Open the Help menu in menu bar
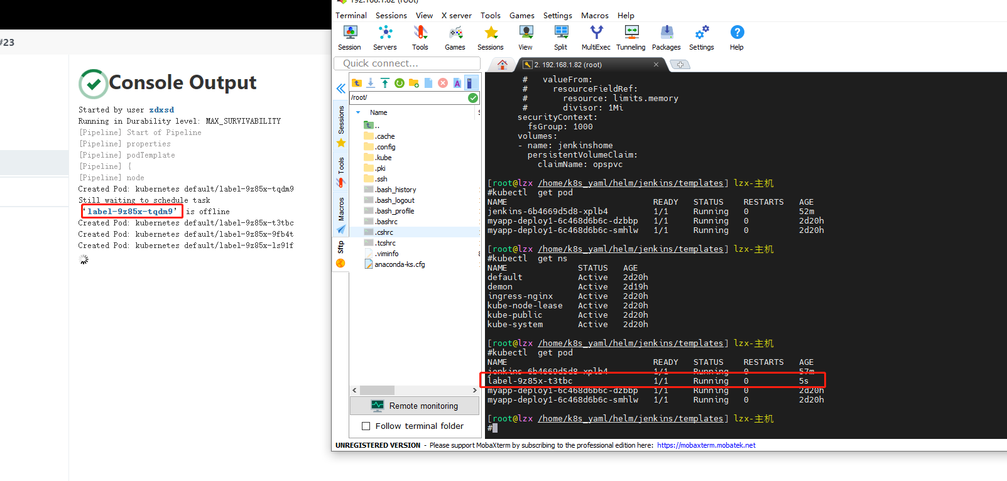Screen dimensions: 1007x481 click(x=626, y=16)
